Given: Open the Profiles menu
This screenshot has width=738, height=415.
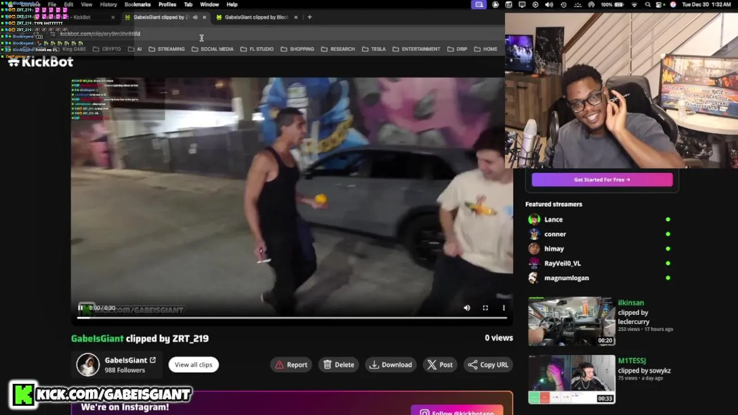Looking at the screenshot, I should tap(167, 5).
